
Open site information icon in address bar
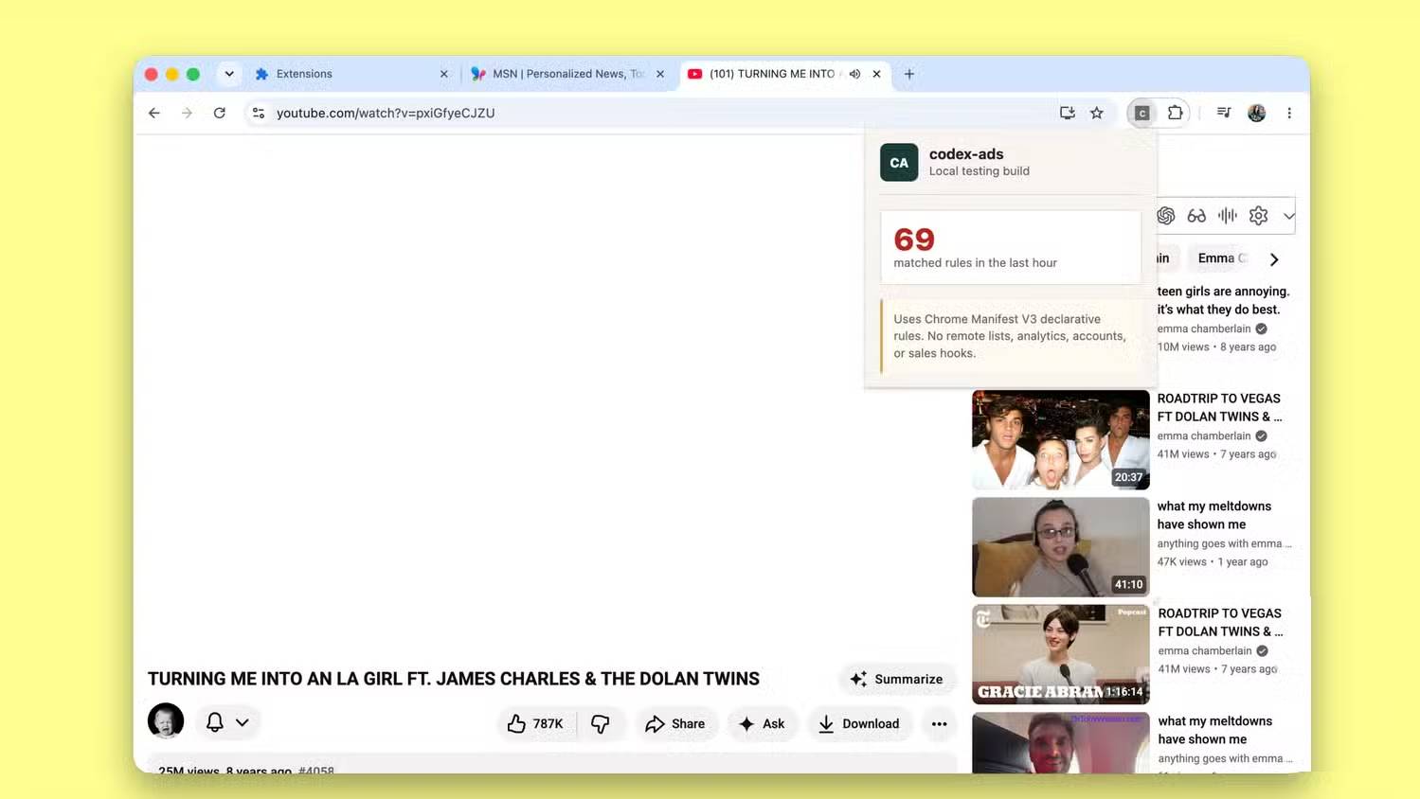pyautogui.click(x=258, y=113)
